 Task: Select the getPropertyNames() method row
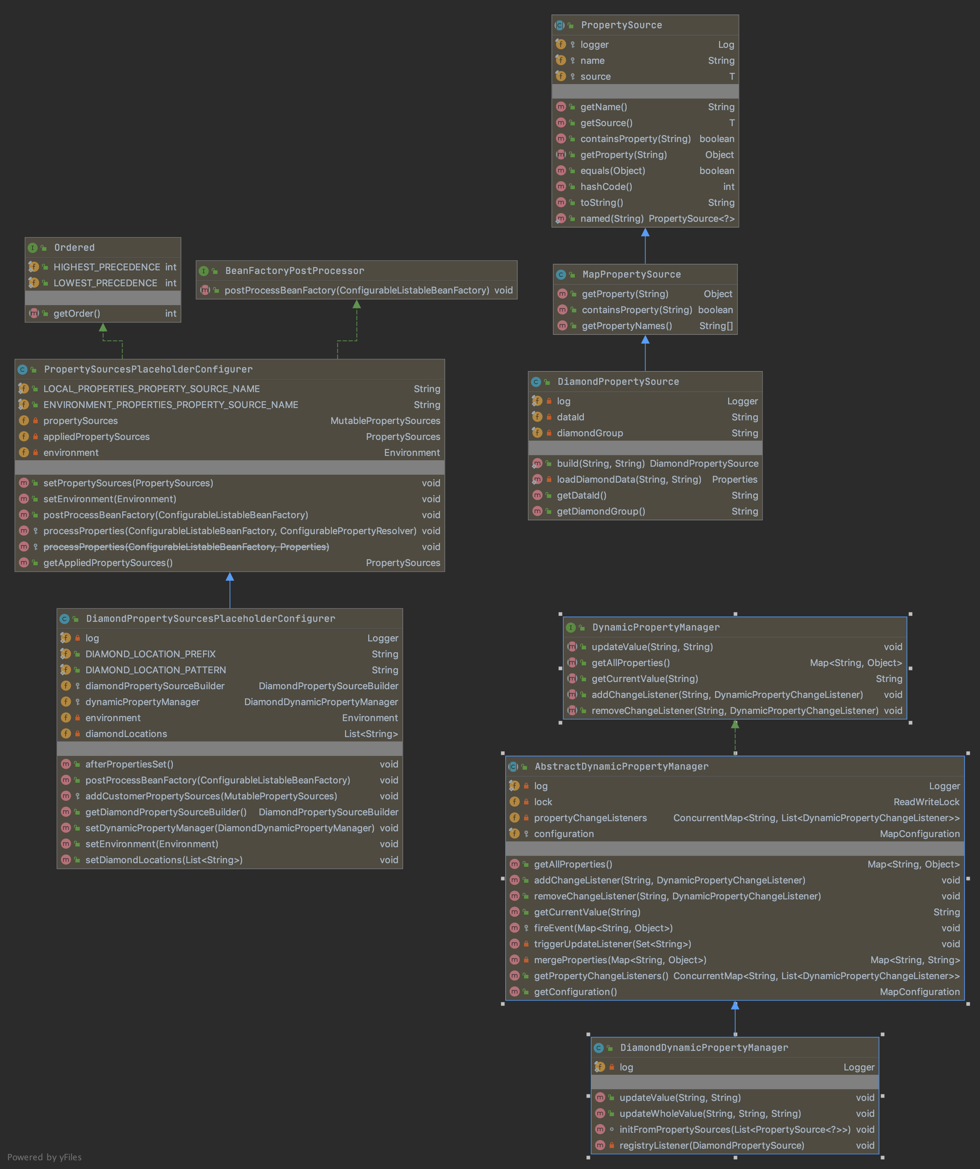(x=626, y=326)
